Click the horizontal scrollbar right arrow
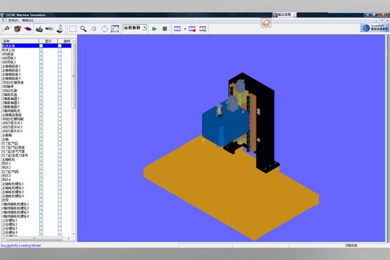Screen dimensions: 390x260 click(x=69, y=239)
